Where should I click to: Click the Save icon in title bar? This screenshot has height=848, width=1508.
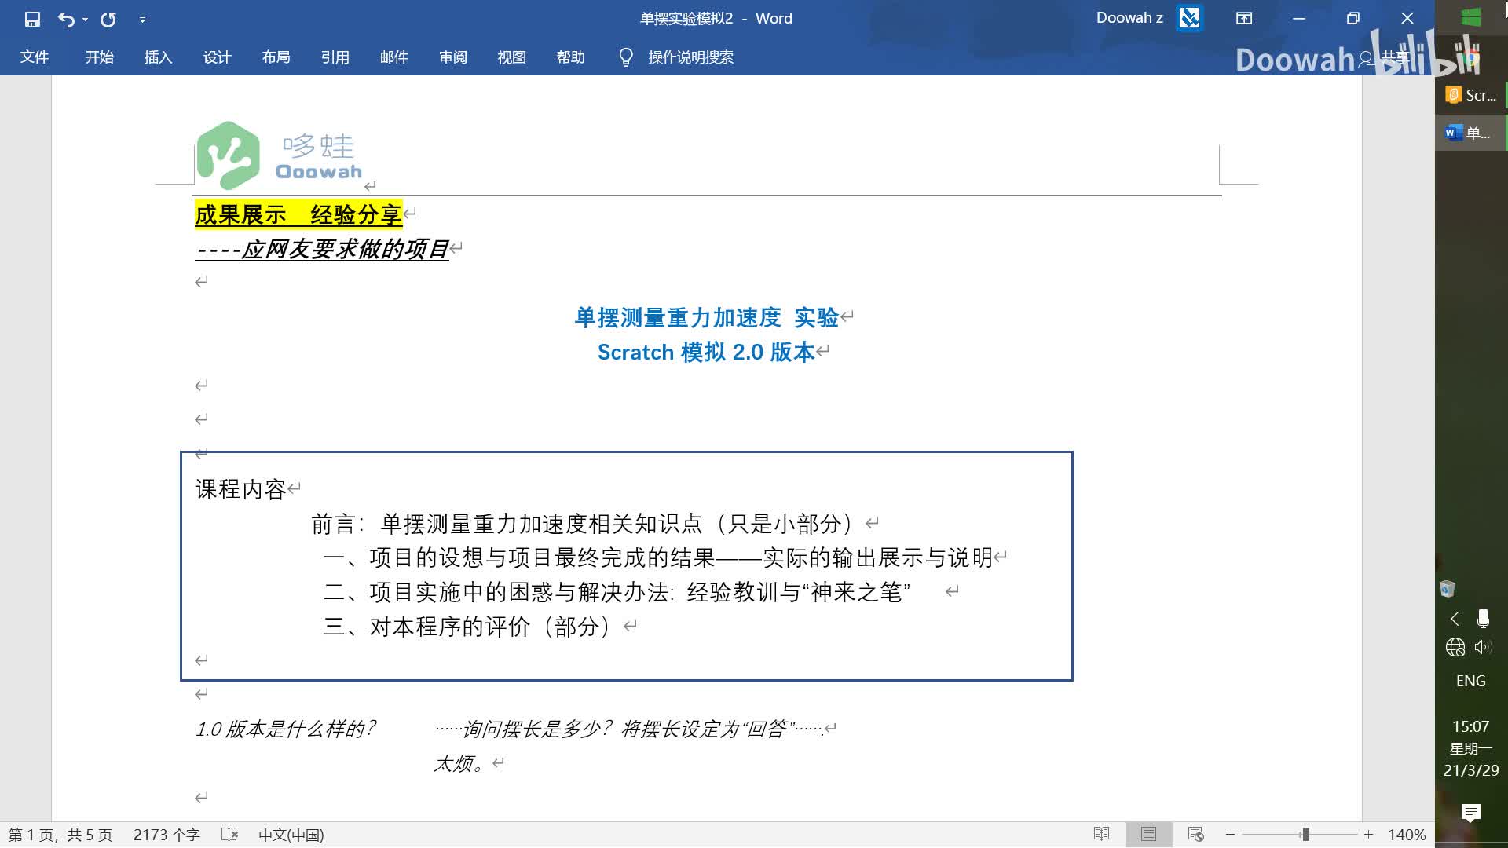click(32, 19)
